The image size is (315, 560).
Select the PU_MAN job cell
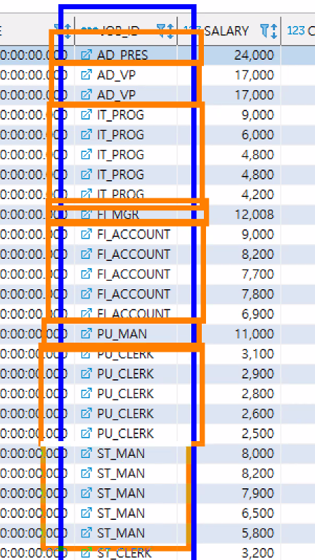click(126, 334)
